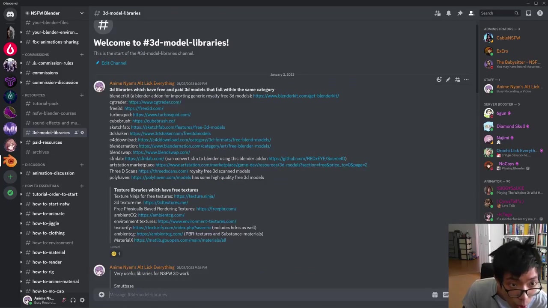Show pinned messages
The height and width of the screenshot is (308, 548).
click(460, 13)
